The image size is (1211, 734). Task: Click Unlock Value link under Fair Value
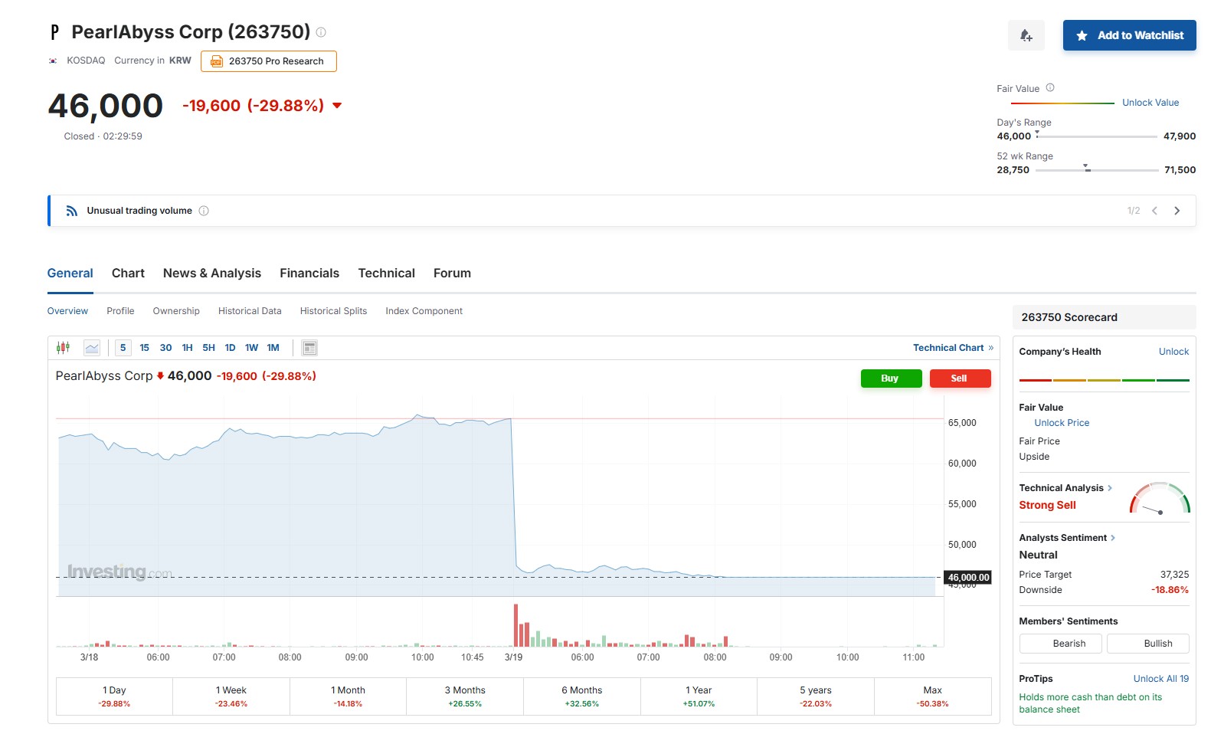pos(1150,103)
